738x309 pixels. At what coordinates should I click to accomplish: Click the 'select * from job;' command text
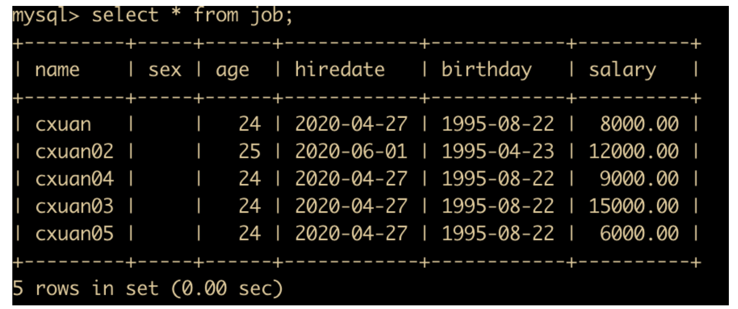click(x=192, y=16)
